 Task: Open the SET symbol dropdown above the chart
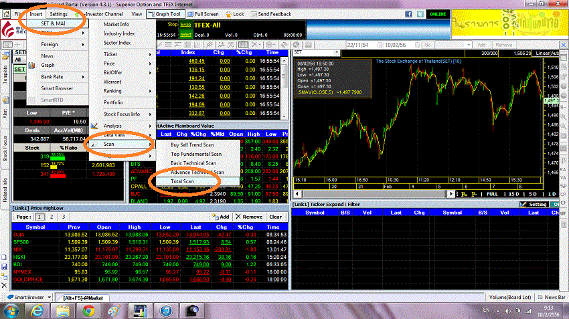pos(337,53)
